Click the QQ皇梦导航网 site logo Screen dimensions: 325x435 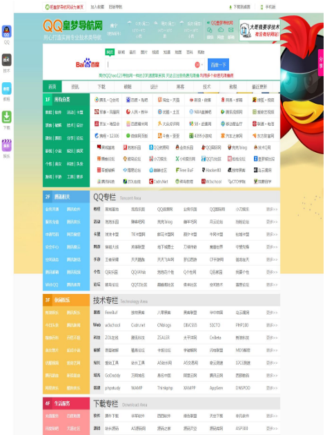pyautogui.click(x=73, y=26)
